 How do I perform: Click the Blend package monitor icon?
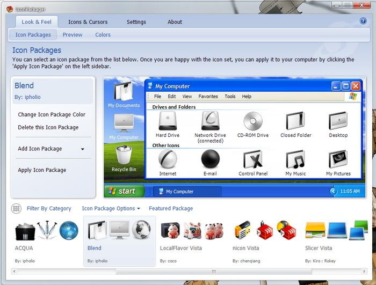coord(120,230)
